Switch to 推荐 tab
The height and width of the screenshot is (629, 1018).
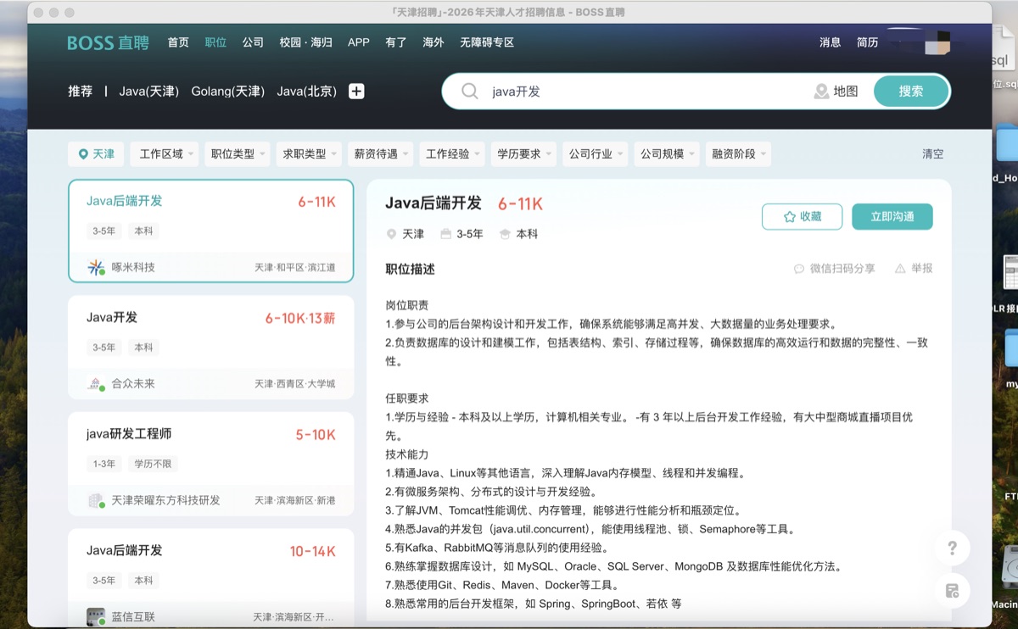click(80, 92)
